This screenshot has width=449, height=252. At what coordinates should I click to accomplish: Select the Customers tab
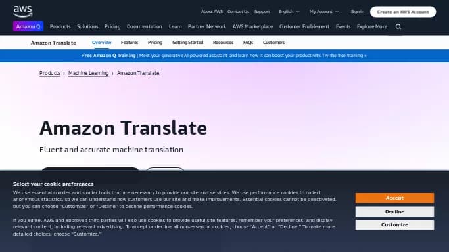[273, 42]
